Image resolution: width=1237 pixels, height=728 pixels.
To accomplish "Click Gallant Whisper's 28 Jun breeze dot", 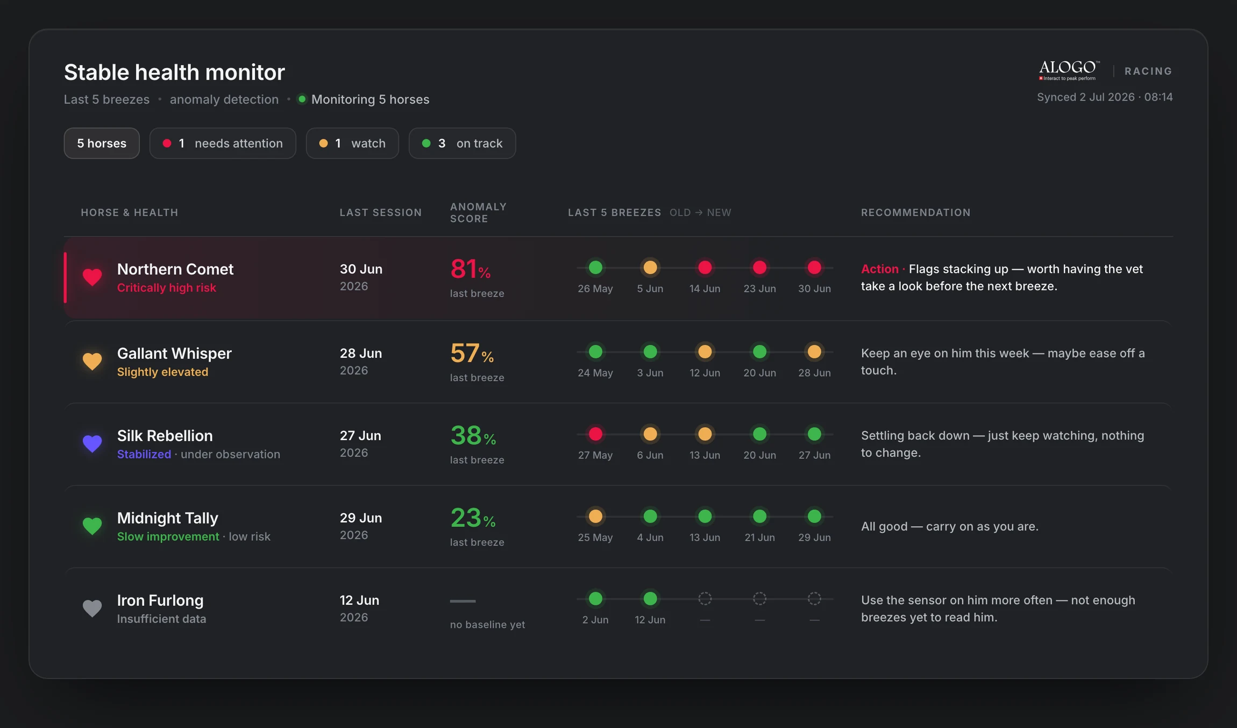I will [815, 352].
